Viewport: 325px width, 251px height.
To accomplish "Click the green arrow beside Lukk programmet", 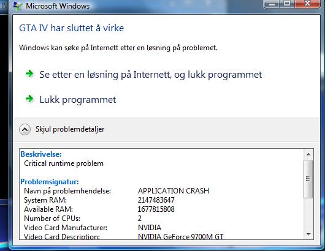I will (x=29, y=99).
